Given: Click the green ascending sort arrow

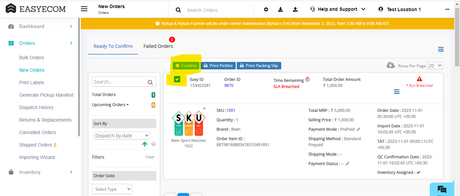Looking at the screenshot, I should tap(145, 144).
